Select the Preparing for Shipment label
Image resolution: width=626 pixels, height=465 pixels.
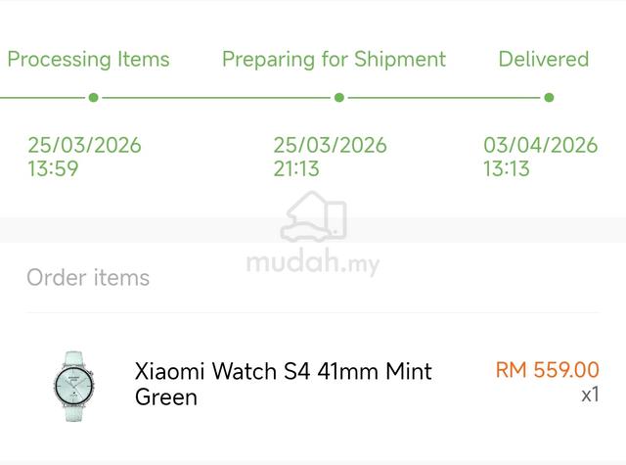click(x=334, y=60)
